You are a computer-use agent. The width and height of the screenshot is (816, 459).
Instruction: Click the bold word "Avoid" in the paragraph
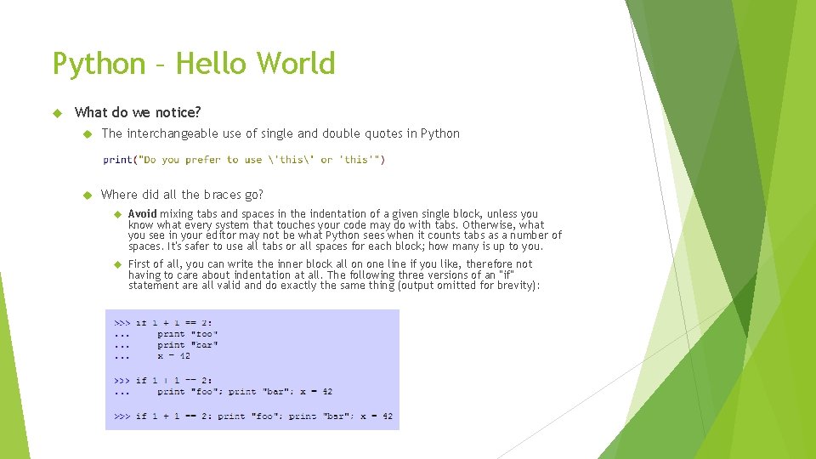143,214
